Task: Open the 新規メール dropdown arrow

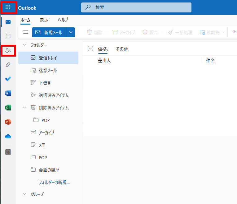Action: [x=71, y=32]
